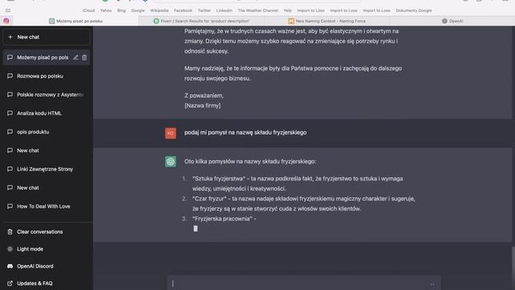The height and width of the screenshot is (290, 515).
Task: Open the Dokumenty Google bookmark
Action: point(414,10)
